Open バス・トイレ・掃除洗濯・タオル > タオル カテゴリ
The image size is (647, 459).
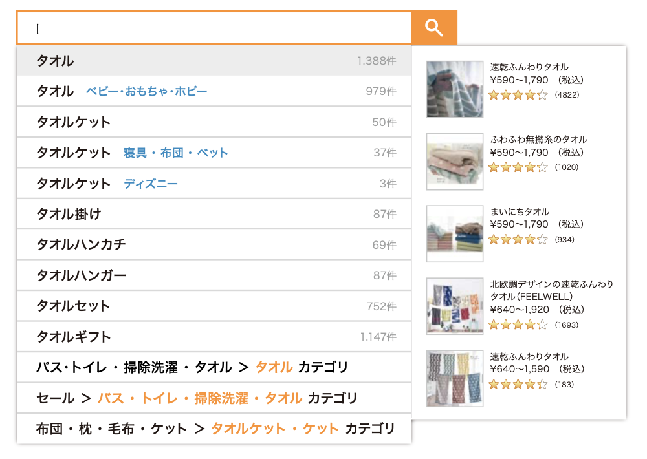pyautogui.click(x=214, y=367)
